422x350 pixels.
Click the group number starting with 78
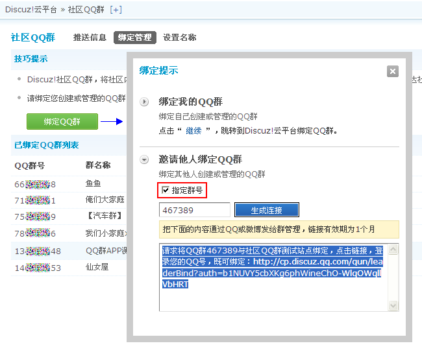tap(35, 233)
